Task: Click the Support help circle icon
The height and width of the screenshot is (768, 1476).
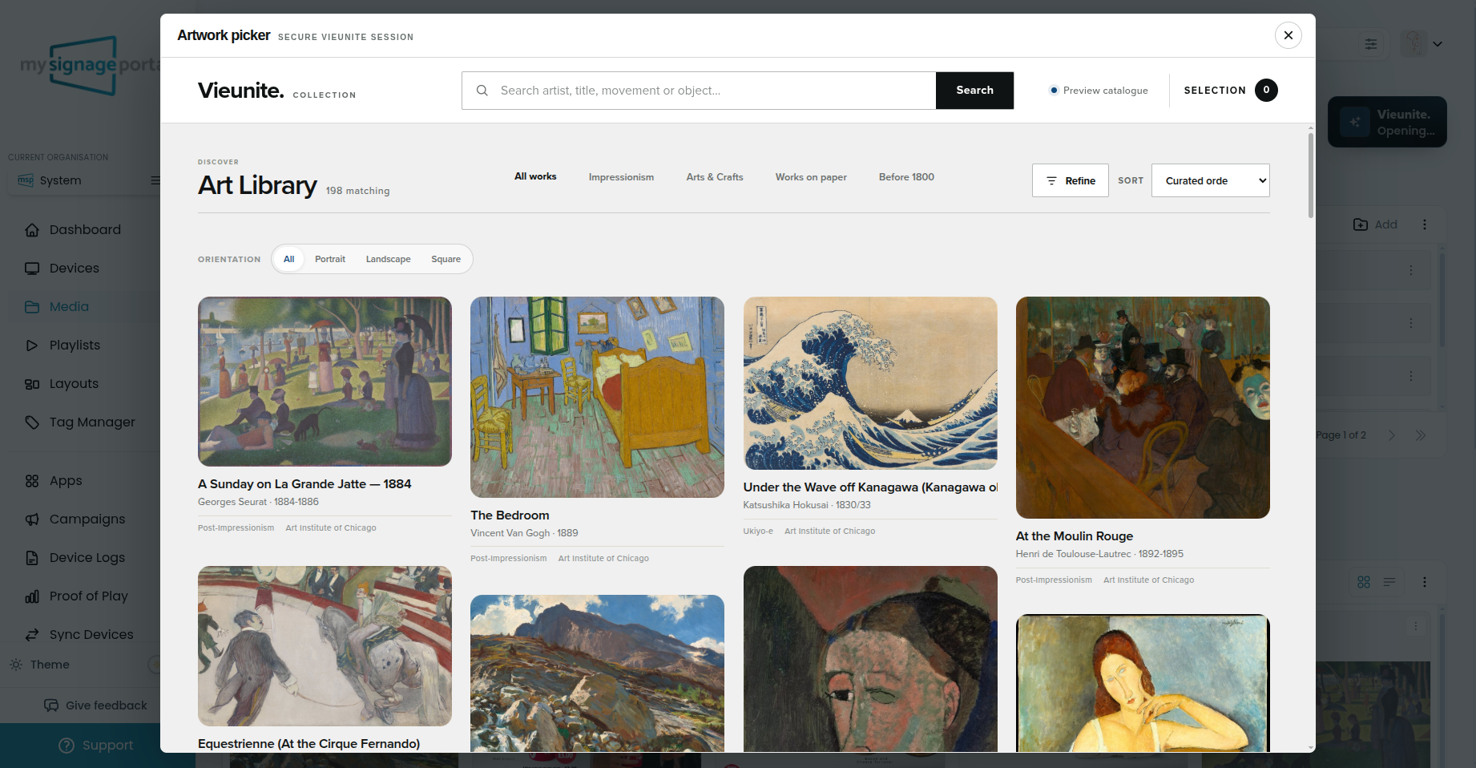Action: (x=67, y=746)
